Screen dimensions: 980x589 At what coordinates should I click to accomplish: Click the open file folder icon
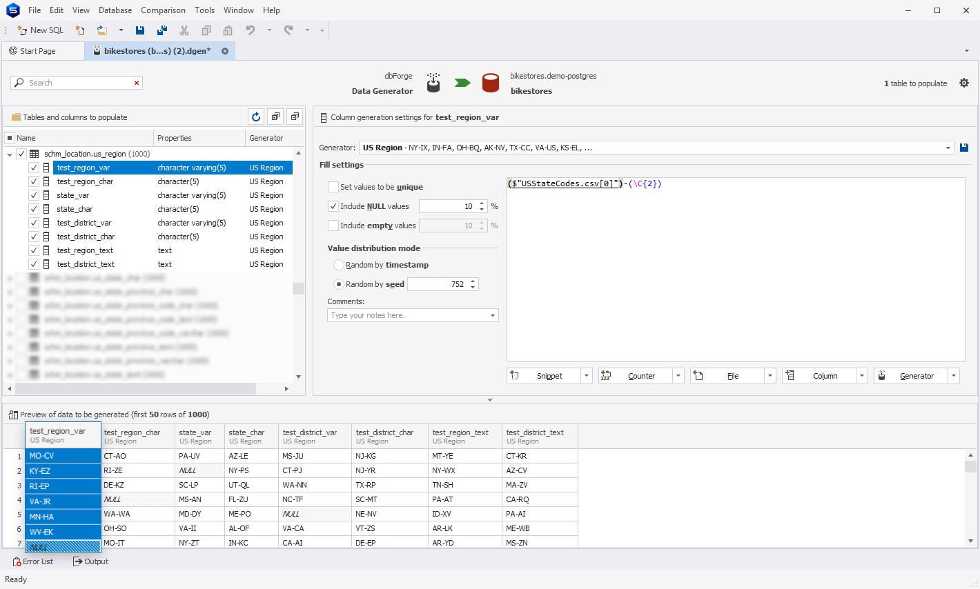click(x=102, y=30)
